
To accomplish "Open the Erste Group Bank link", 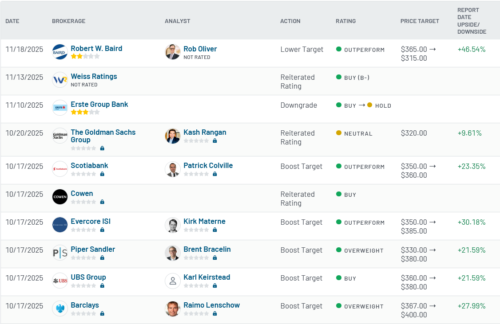I will [99, 105].
